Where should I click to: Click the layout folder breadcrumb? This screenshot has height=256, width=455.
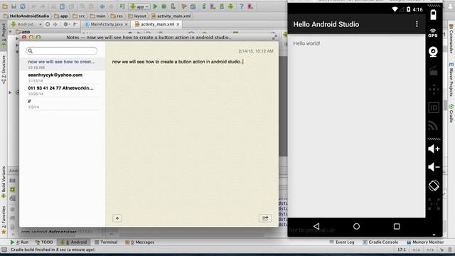click(x=137, y=16)
